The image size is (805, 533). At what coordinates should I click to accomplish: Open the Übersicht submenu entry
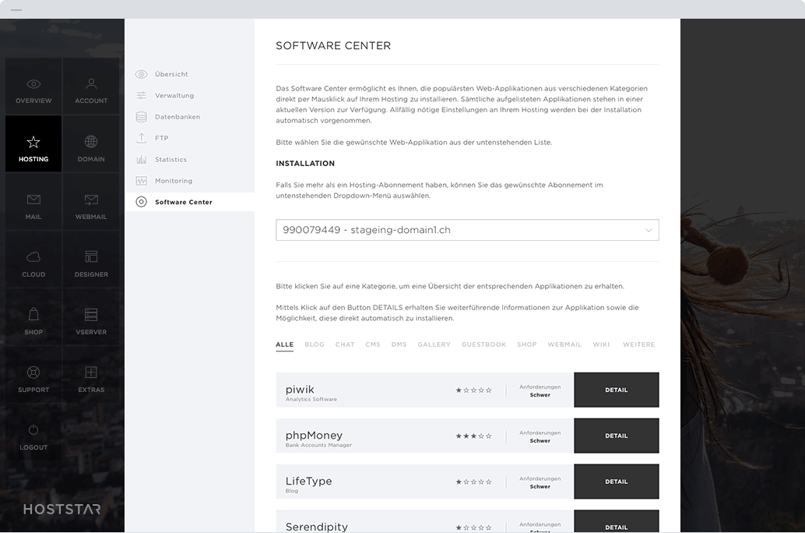(171, 74)
